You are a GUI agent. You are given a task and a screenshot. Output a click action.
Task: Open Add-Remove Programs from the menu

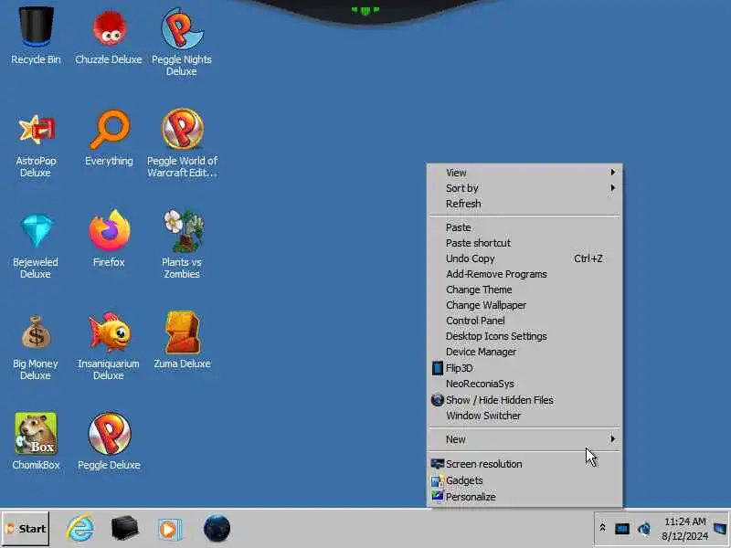tap(524, 274)
